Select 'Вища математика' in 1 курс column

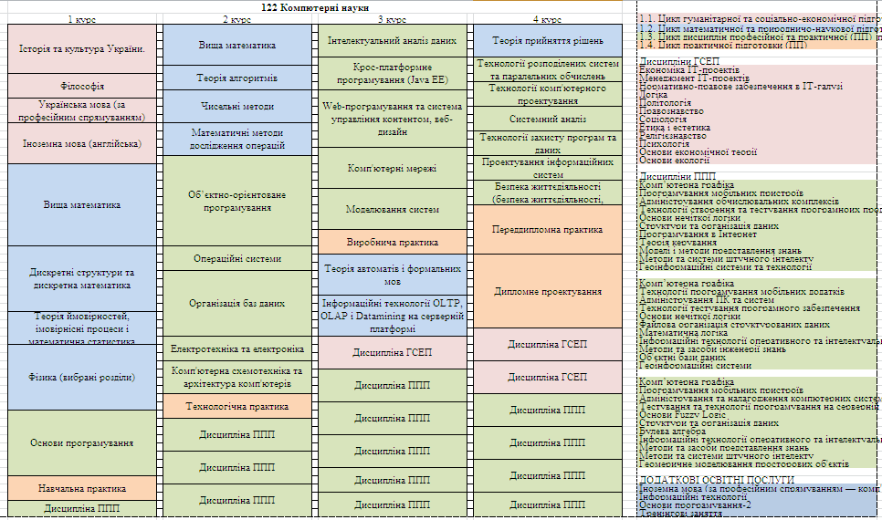[x=82, y=204]
